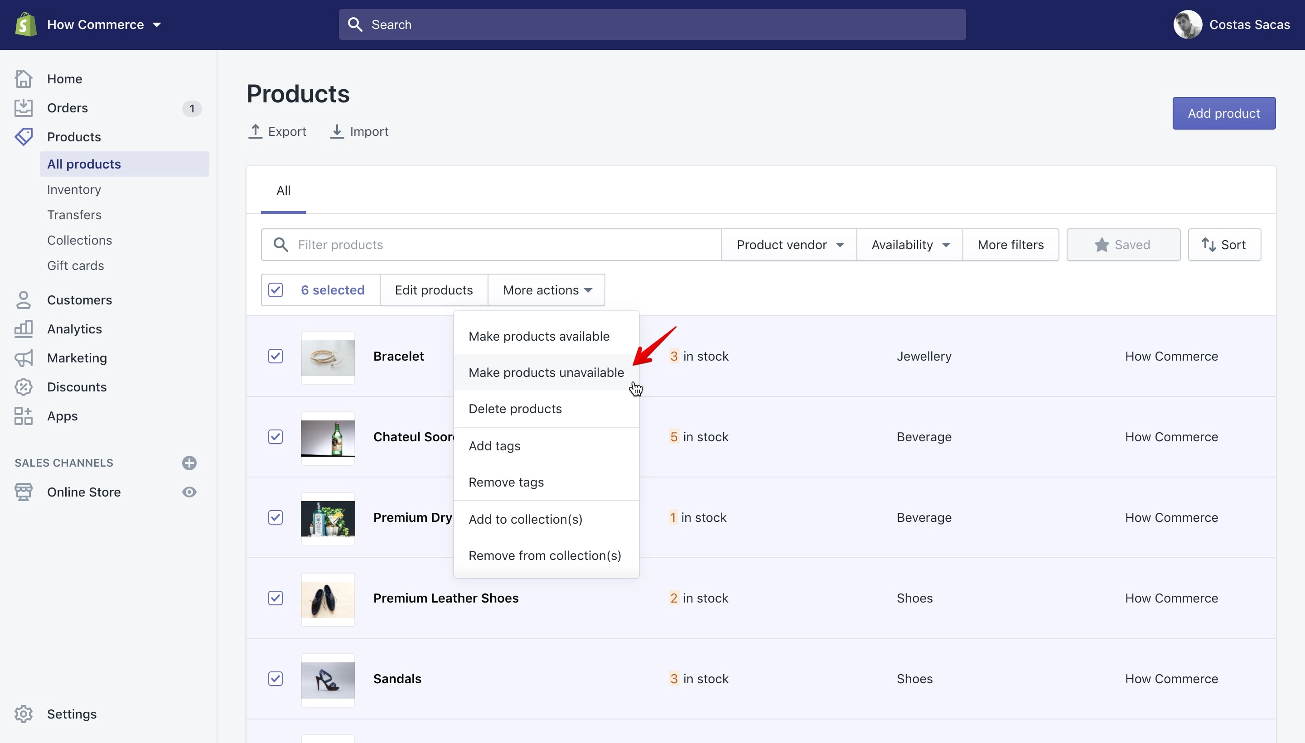The height and width of the screenshot is (743, 1305).
Task: Click Jewellery type in Bracelet row
Action: pyautogui.click(x=924, y=356)
